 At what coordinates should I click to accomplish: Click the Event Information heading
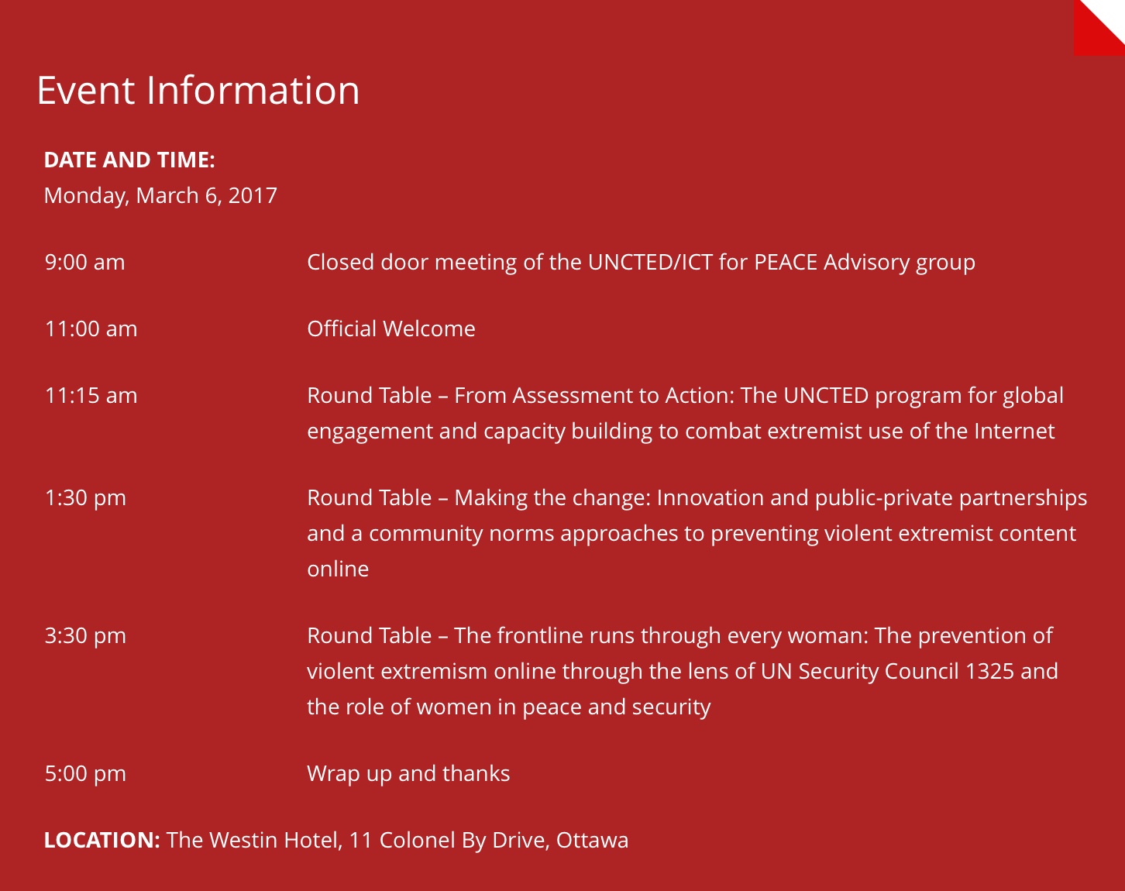click(x=198, y=91)
